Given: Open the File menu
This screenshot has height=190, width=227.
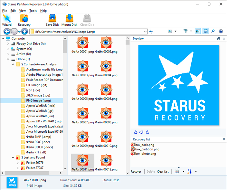Looking at the screenshot, I should pyautogui.click(x=5, y=11).
